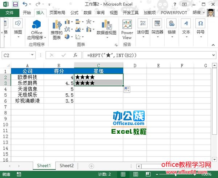Click the horizontal scrollbar left arrow
Screen dimensions: 218x178
(x=138, y=166)
